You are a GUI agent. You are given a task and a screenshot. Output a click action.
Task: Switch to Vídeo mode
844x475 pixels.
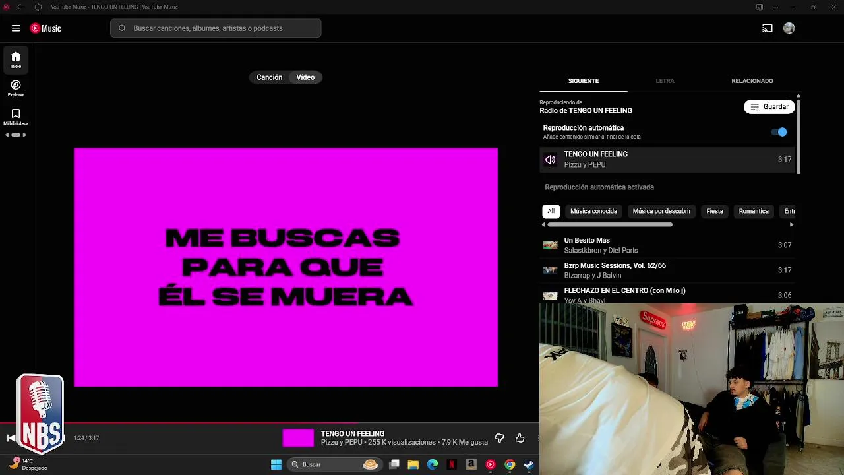[305, 77]
